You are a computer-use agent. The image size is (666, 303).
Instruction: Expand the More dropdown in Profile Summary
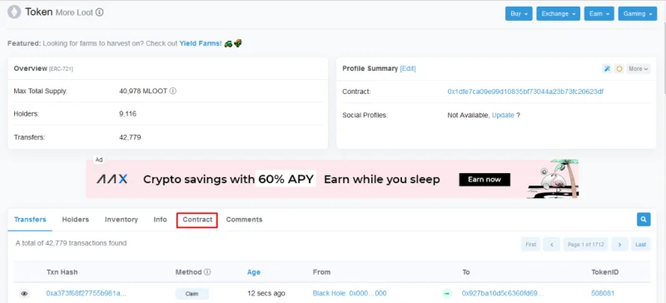[x=639, y=69]
